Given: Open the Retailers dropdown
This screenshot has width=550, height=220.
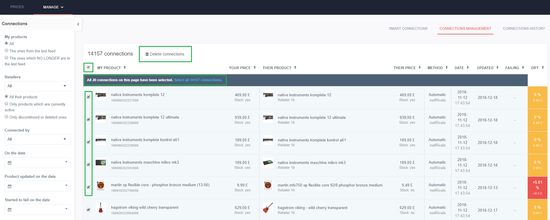Looking at the screenshot, I should (38, 86).
